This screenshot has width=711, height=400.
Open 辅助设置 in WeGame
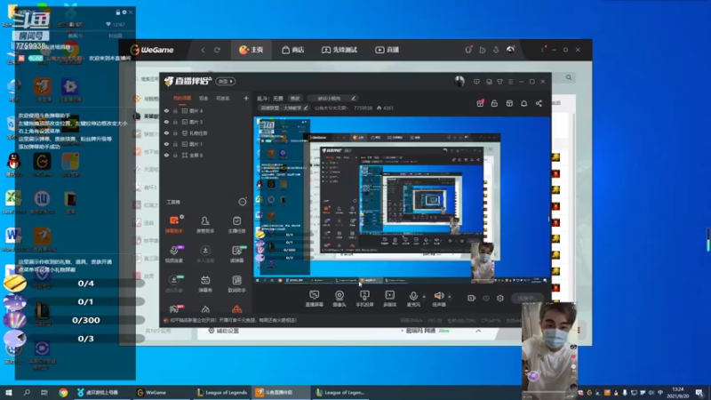(x=223, y=331)
